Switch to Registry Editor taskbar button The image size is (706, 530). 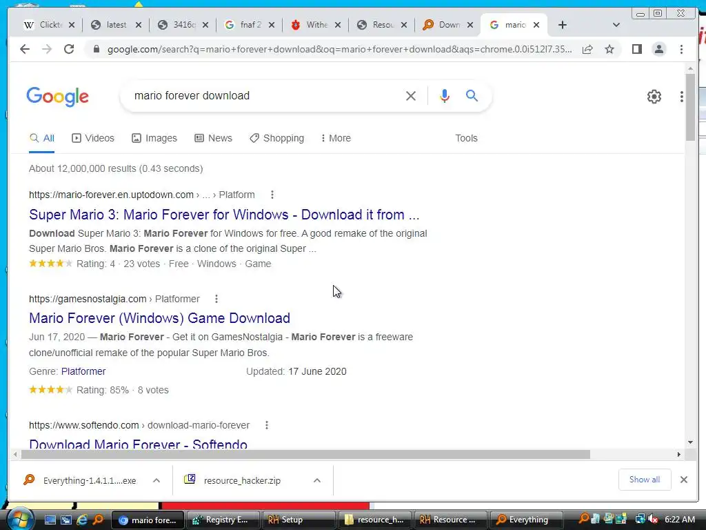pos(222,520)
